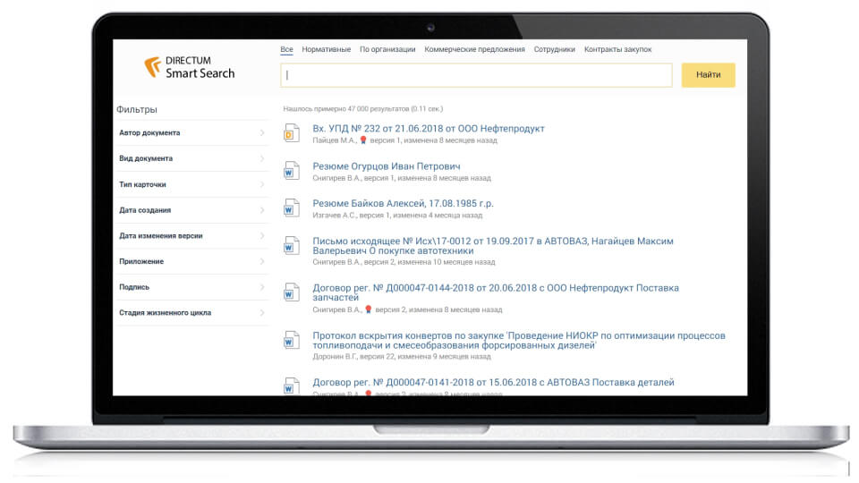Open Письмо исходящее № Исх\17-0012 link
This screenshot has width=859, height=483.
[x=493, y=246]
